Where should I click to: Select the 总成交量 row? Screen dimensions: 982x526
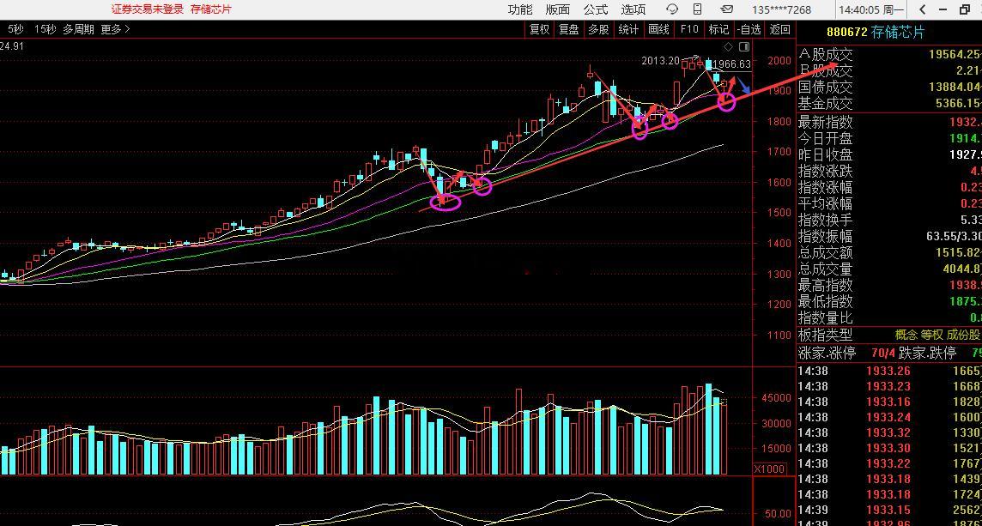click(889, 269)
